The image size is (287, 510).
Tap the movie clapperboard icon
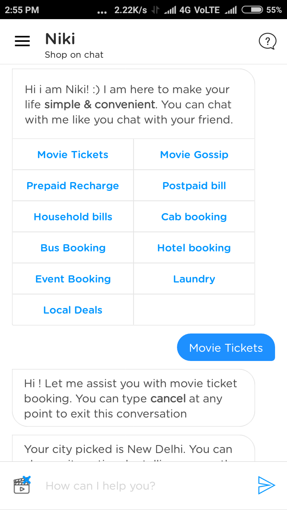click(x=22, y=485)
